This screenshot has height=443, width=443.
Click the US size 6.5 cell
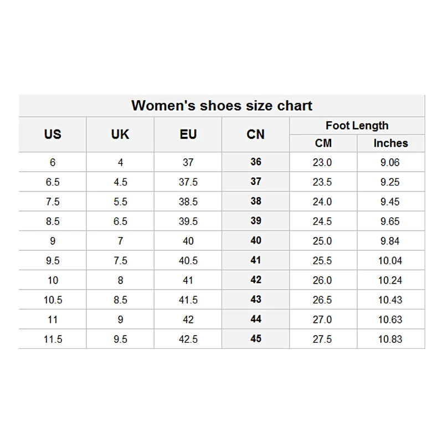53,182
